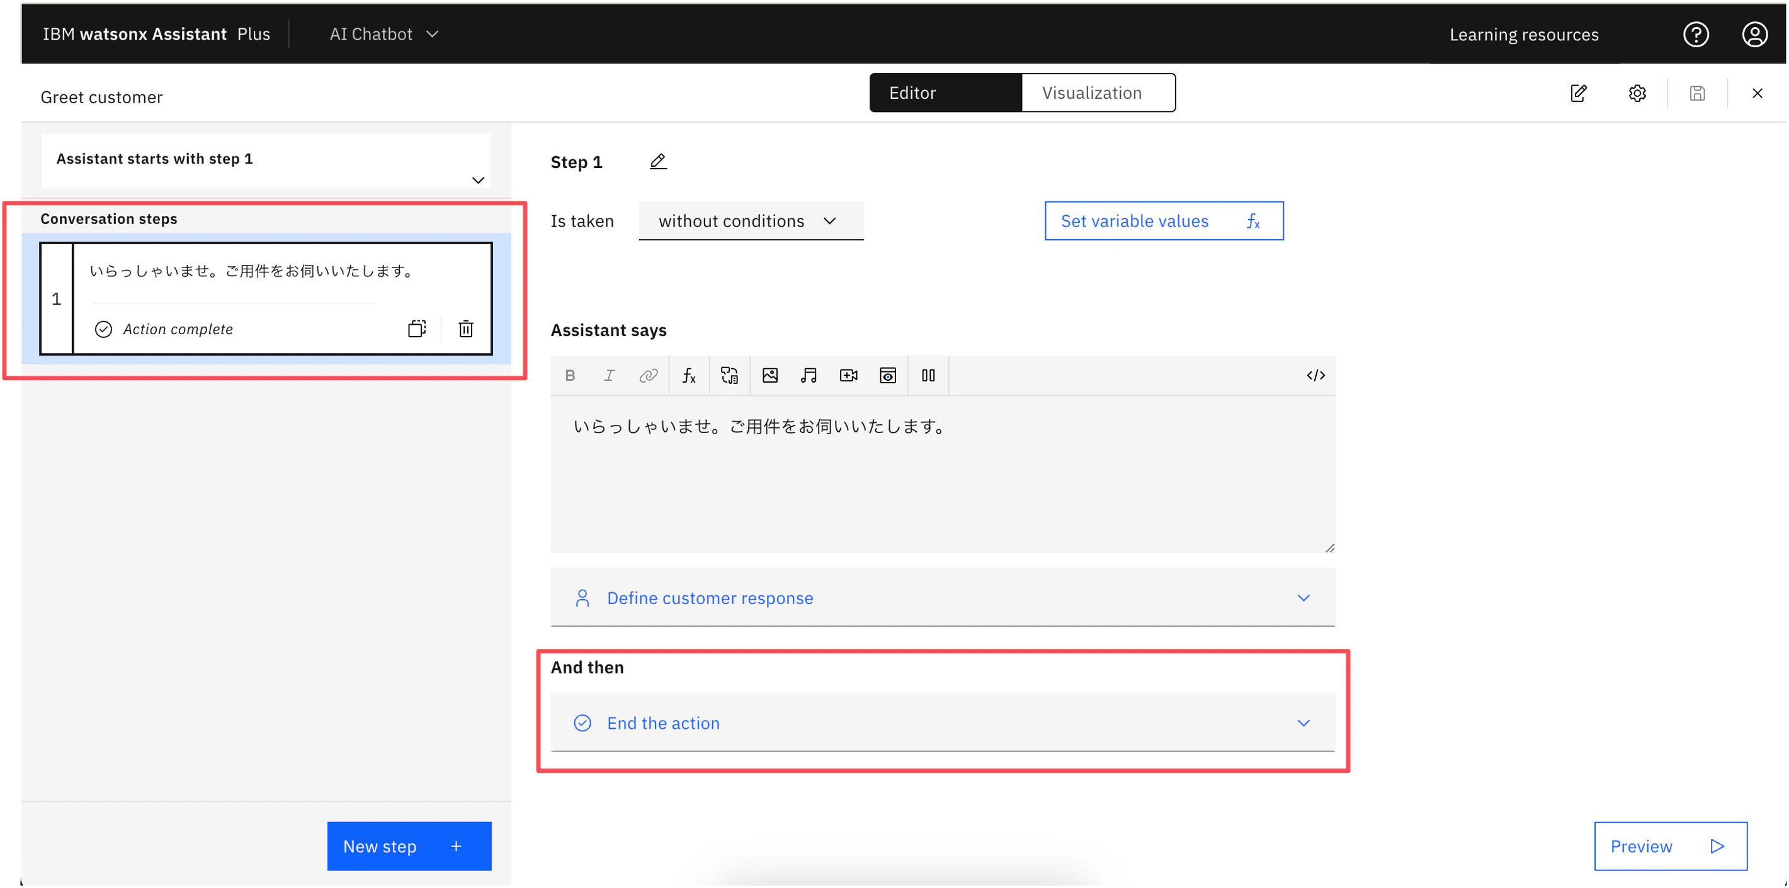Edit the Step 1 title pencil
The image size is (1789, 888).
[x=657, y=162]
